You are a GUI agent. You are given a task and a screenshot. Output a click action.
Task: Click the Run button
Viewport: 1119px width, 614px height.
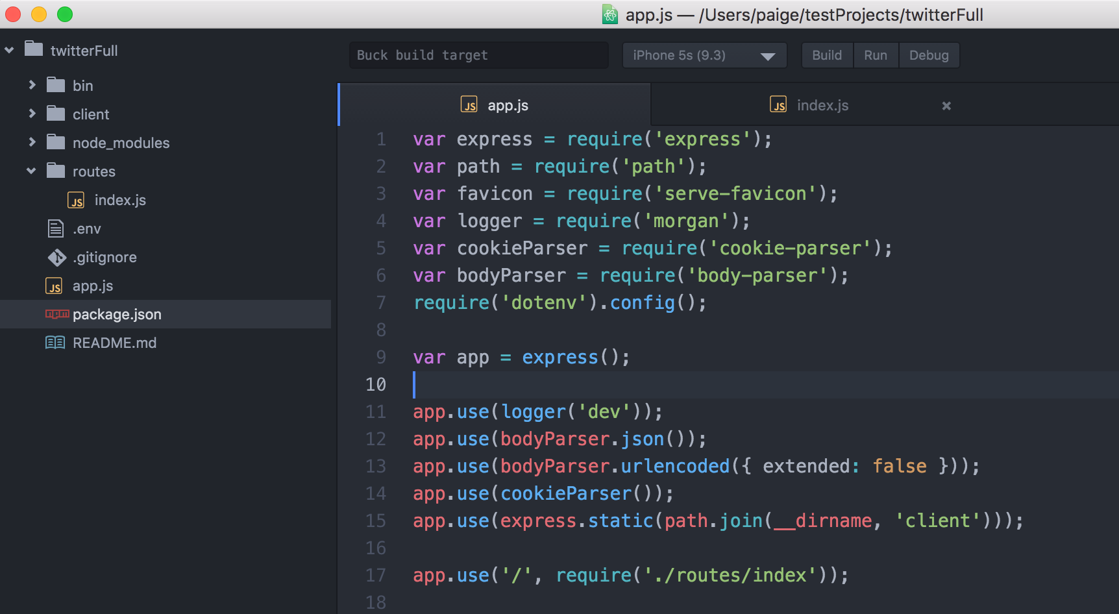click(875, 55)
